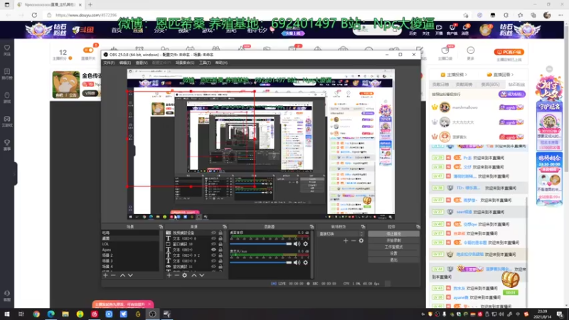
Task: Open Settings from OBS controls
Action: point(393,254)
